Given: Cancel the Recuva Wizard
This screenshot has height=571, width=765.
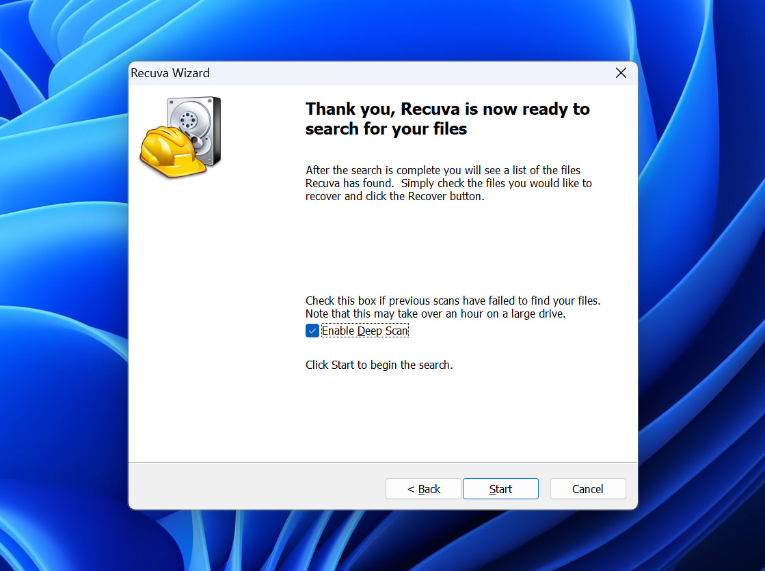Looking at the screenshot, I should [x=588, y=488].
